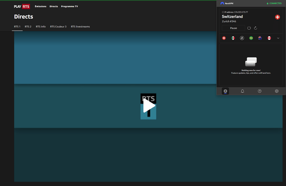Click the IP address info icon
286x186 pixels.
point(223,12)
